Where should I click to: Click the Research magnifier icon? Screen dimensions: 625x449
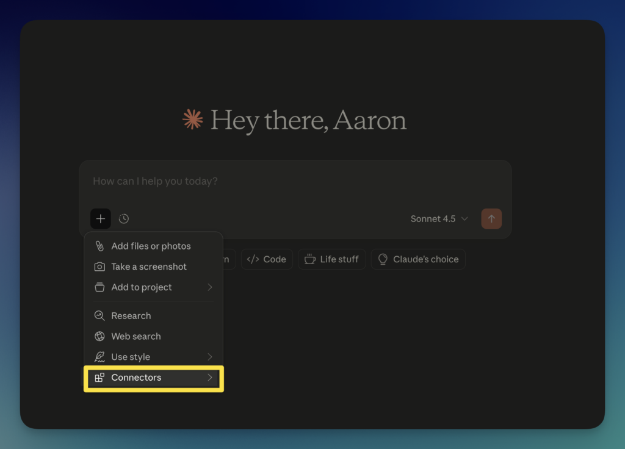(99, 316)
